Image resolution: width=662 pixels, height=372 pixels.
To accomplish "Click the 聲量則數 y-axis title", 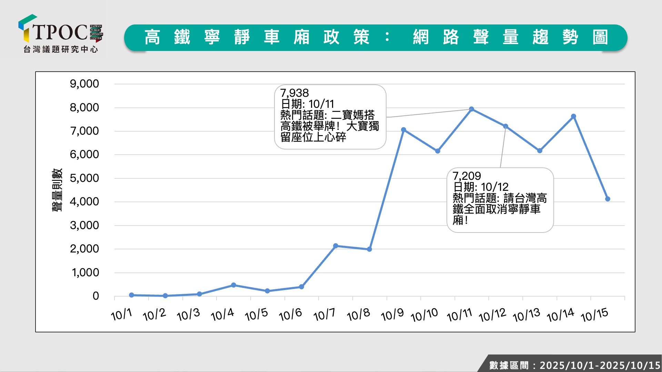I will coord(57,190).
